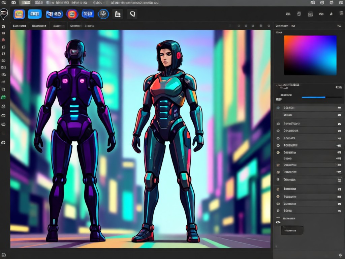
Task: Select the dark-haired armored woman on the canvas
Action: 168,141
